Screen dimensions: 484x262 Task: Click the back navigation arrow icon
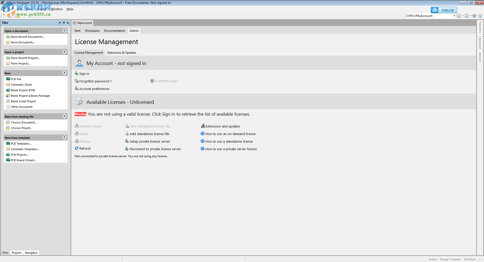click(459, 16)
